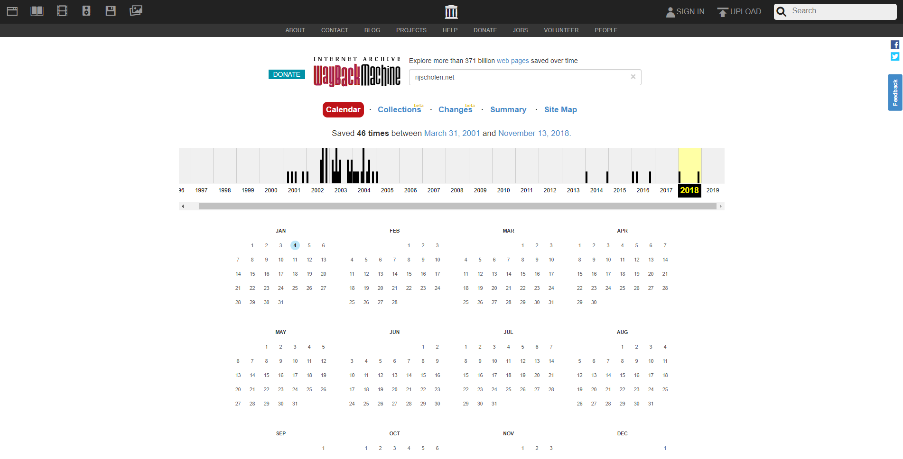Open the Texts book icon
Viewport: 903px width, 459px height.
click(37, 11)
